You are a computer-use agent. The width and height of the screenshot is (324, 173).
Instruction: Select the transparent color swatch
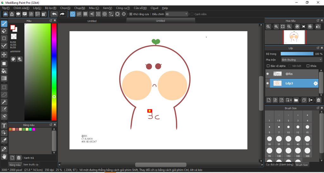pos(14,37)
